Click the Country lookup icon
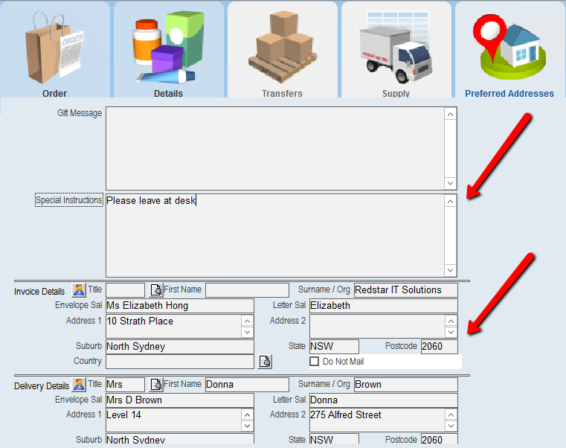Screen dimensions: 566x448 (x=265, y=362)
